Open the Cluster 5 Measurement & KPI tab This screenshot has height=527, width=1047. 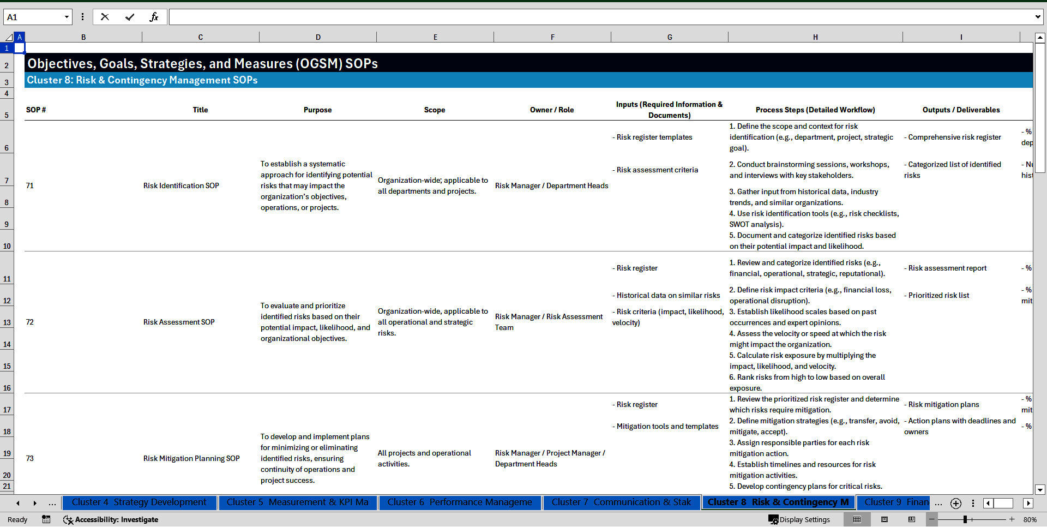(x=298, y=502)
